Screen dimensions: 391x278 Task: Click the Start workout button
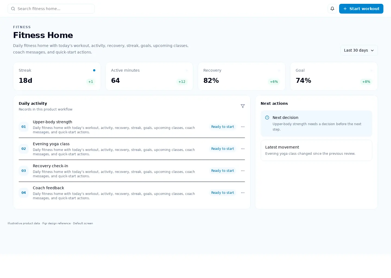(x=361, y=9)
